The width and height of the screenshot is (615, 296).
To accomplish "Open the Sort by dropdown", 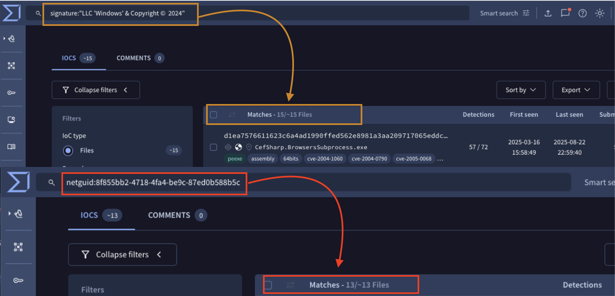I will 521,90.
